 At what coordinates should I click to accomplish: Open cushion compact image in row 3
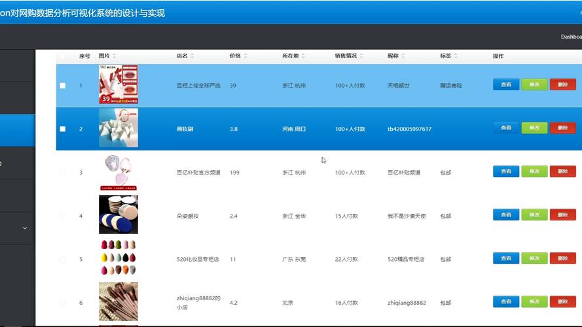(118, 173)
